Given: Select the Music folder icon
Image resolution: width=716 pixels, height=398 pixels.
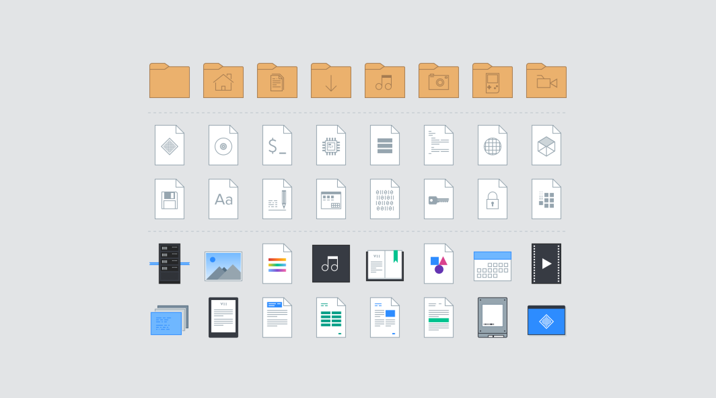Looking at the screenshot, I should coord(384,81).
